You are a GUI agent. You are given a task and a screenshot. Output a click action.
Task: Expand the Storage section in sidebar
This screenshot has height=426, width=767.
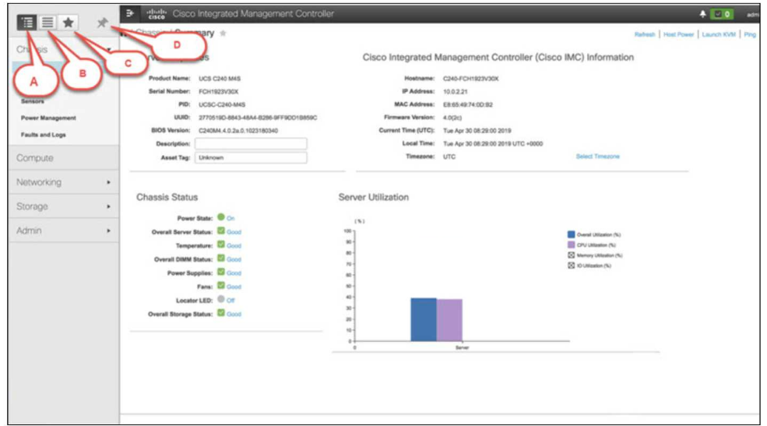coord(108,207)
